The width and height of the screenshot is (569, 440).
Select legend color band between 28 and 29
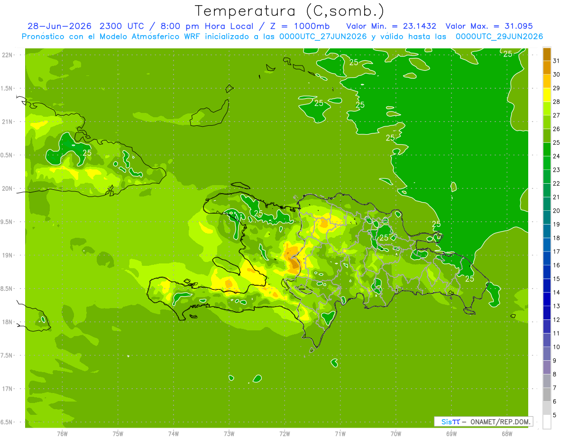click(x=547, y=95)
